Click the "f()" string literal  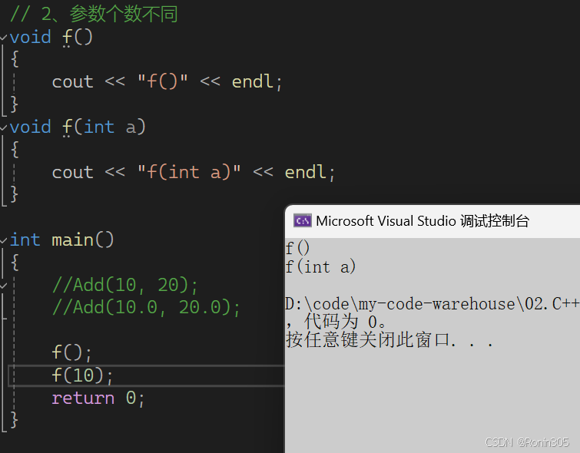pyautogui.click(x=163, y=81)
